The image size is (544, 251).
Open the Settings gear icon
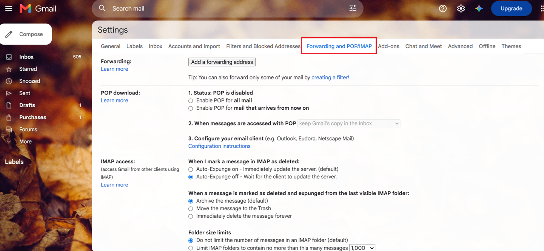click(x=461, y=8)
